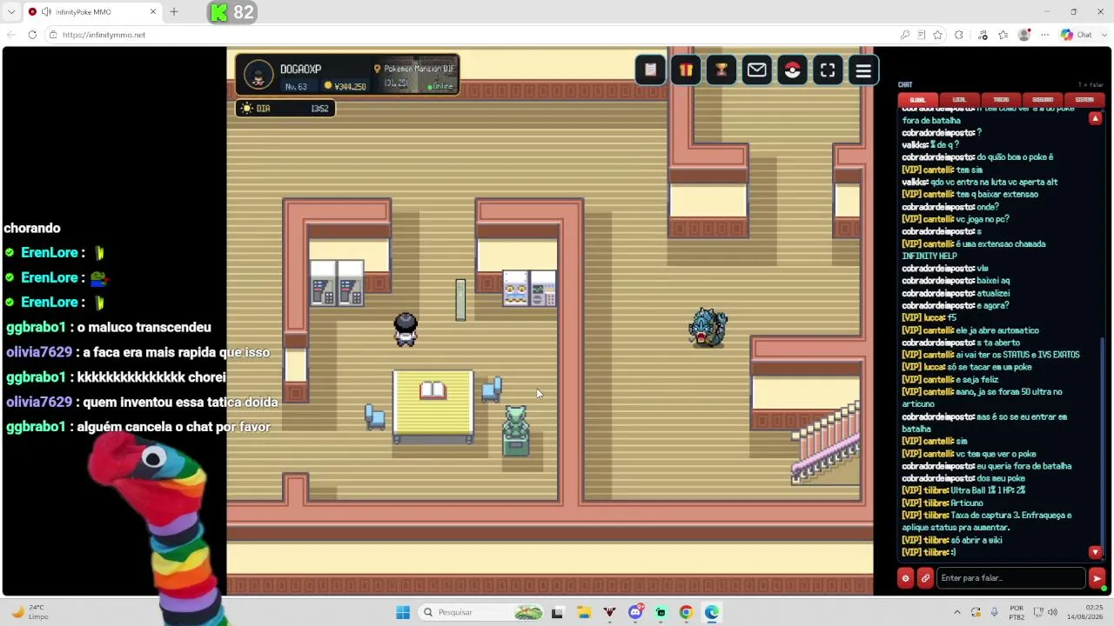Click the taskbar Pesquisar search box
This screenshot has height=626, width=1114.
tap(481, 612)
